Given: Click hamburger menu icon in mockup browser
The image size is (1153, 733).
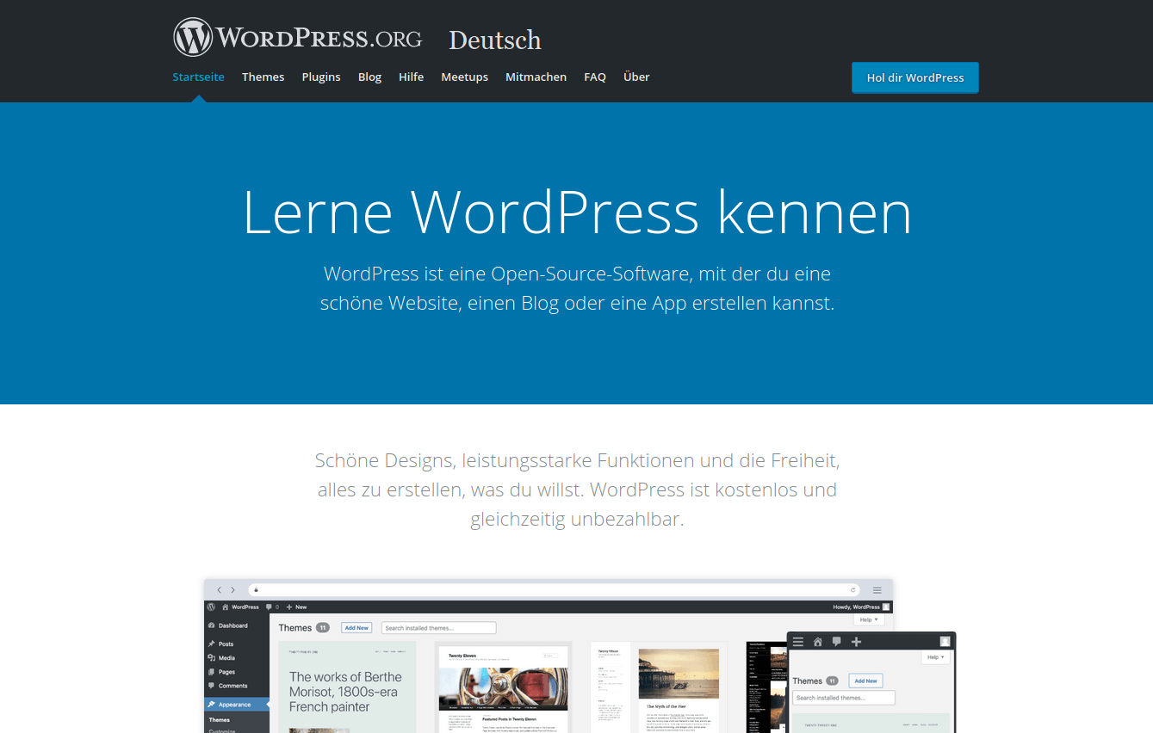Looking at the screenshot, I should 877,590.
